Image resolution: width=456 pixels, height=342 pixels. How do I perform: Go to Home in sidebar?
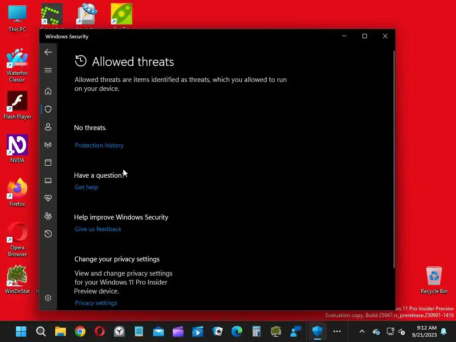click(x=48, y=91)
